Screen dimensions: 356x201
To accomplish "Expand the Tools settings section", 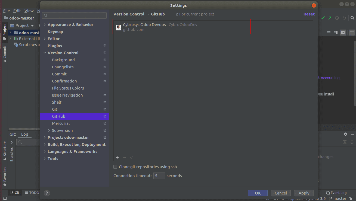I will pyautogui.click(x=45, y=159).
